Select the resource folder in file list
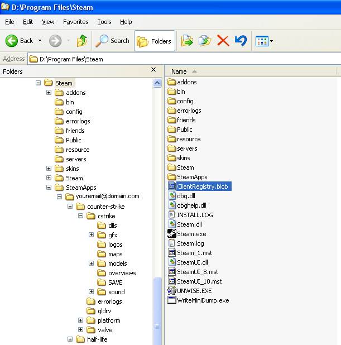This screenshot has height=345, width=341. 184,139
